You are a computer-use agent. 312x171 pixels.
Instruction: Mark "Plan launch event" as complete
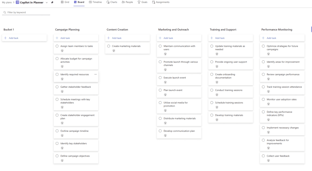tap(160, 90)
